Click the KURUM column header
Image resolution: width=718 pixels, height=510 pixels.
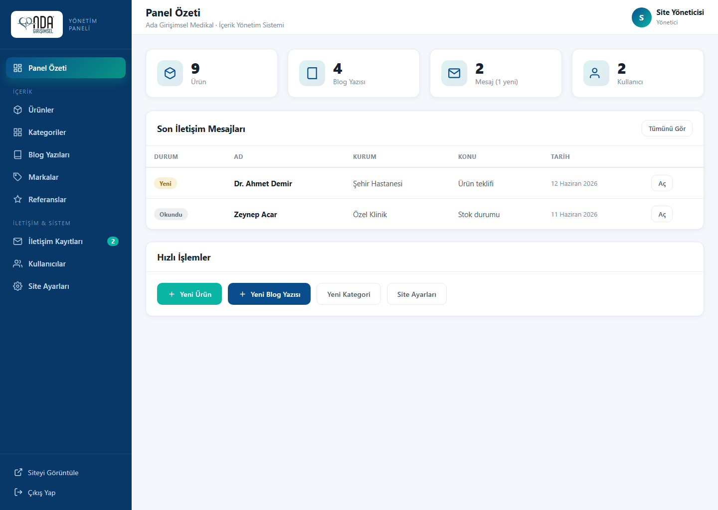point(364,157)
